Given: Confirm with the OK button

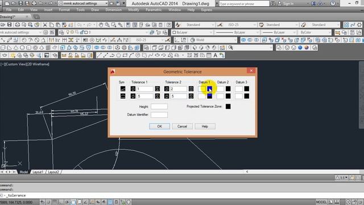Looking at the screenshot, I should [x=159, y=126].
